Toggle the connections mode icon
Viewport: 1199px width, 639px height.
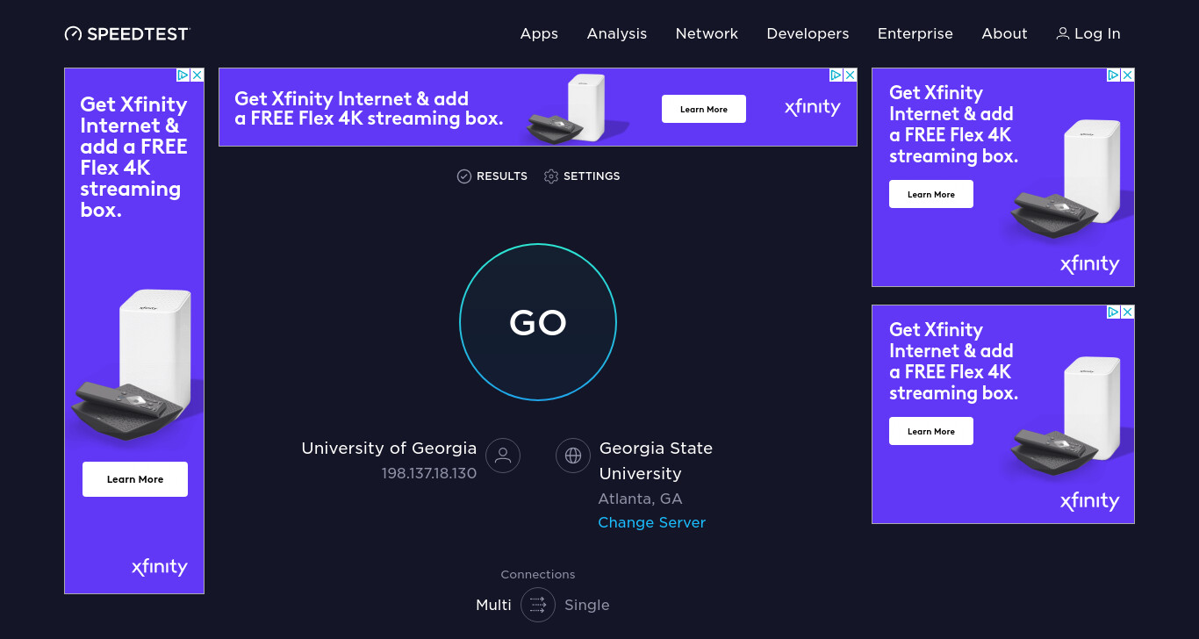tap(538, 605)
